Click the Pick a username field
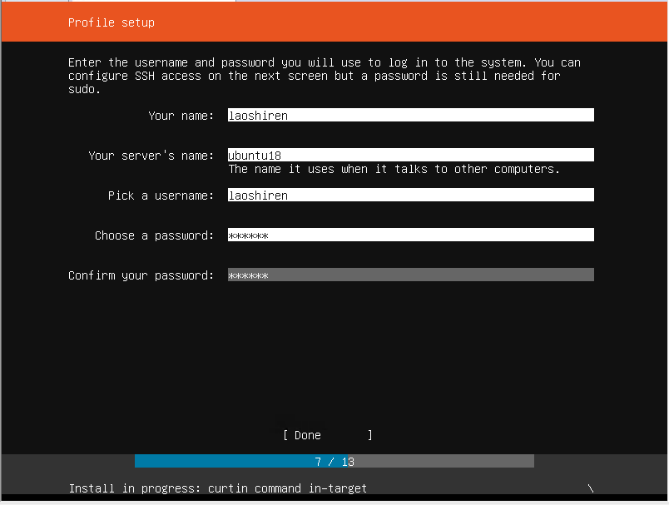 (410, 195)
